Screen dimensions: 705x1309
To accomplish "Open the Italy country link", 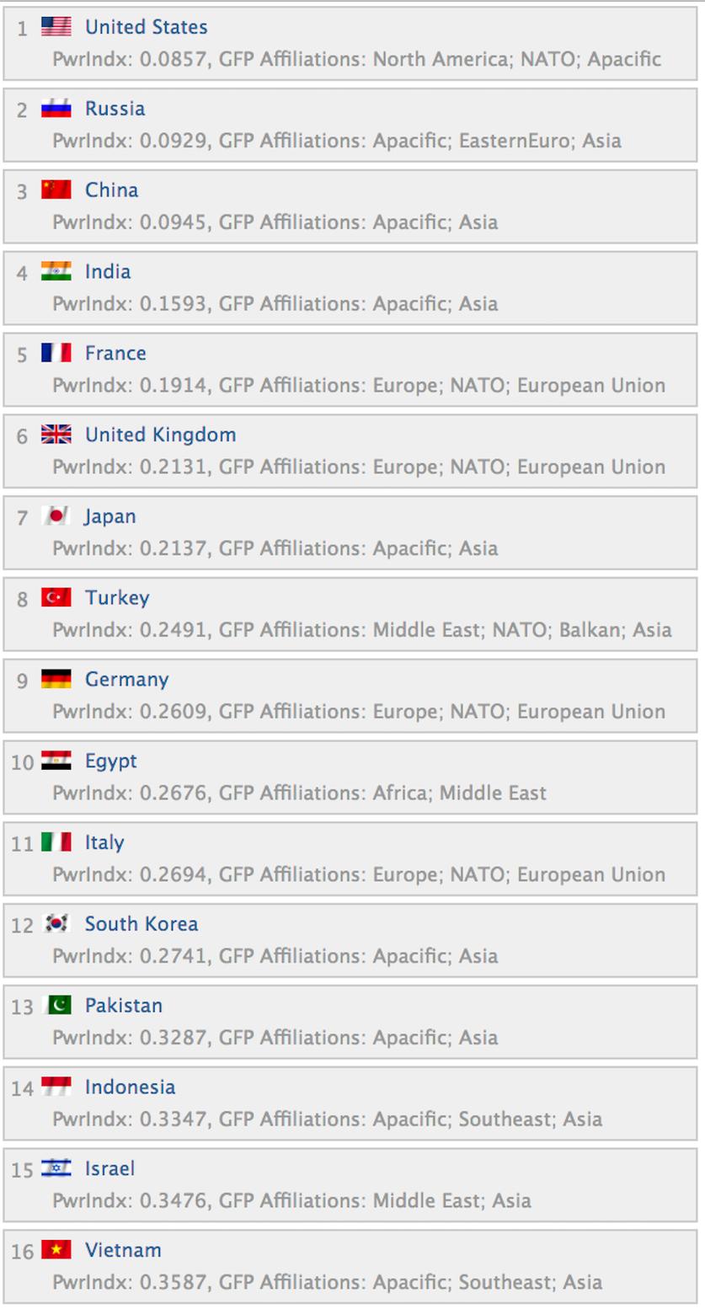I will pos(104,842).
